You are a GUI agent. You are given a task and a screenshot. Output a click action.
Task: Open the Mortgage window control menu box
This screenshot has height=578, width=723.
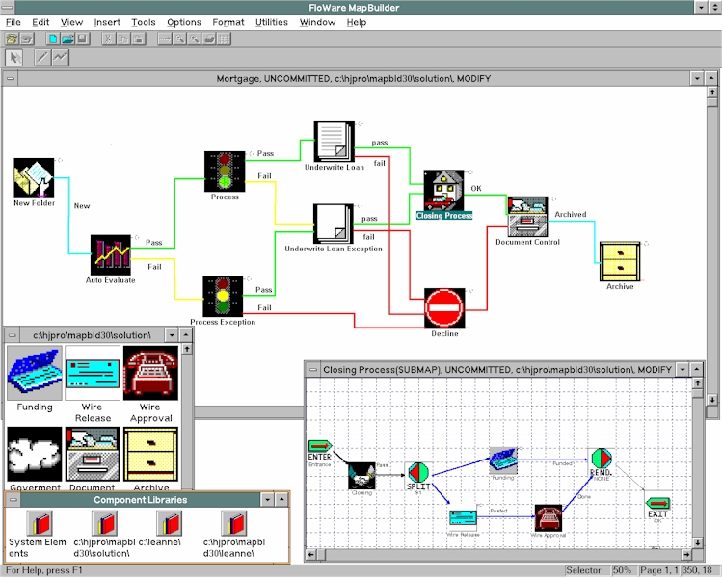(x=11, y=78)
